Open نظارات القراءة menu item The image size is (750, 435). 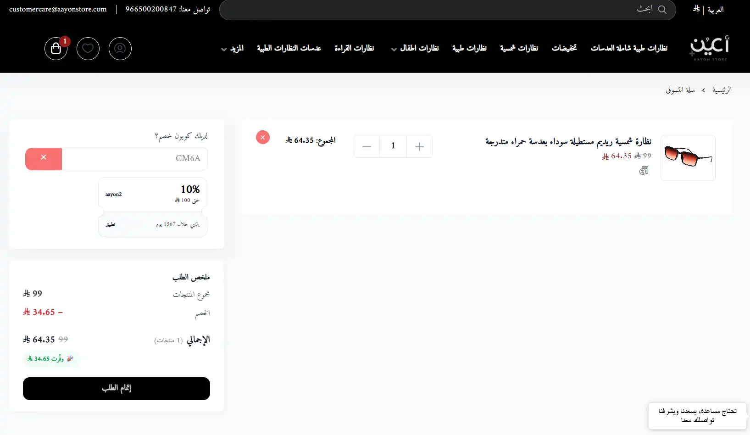354,48
